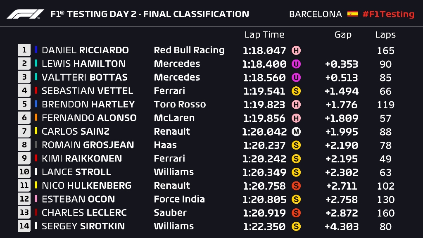Click the position 1 number box
This screenshot has width=423, height=238.
pyautogui.click(x=24, y=50)
